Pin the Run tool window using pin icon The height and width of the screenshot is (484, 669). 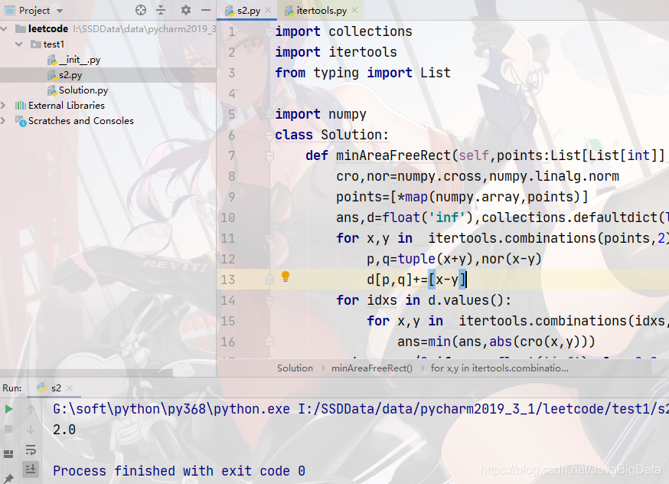[x=9, y=479]
